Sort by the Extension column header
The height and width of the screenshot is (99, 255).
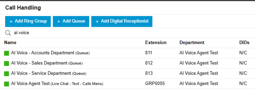156,43
